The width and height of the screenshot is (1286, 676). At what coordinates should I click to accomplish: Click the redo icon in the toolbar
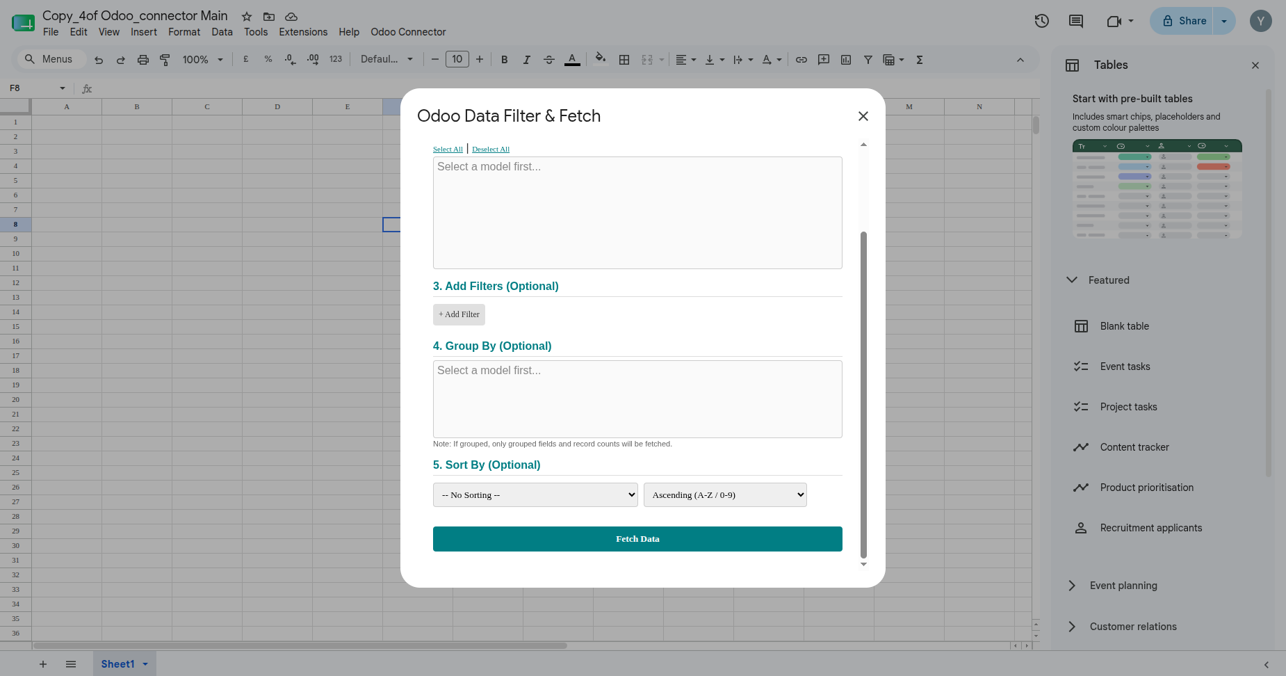point(121,60)
